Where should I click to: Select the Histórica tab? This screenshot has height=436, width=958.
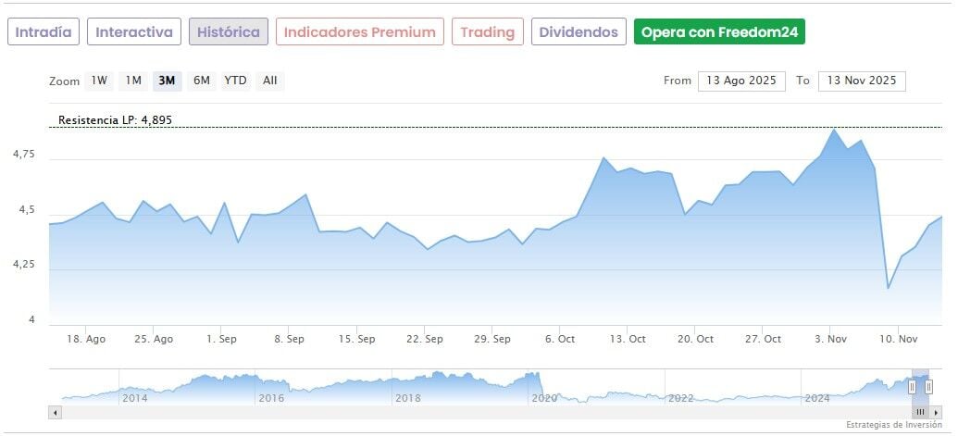pos(229,32)
